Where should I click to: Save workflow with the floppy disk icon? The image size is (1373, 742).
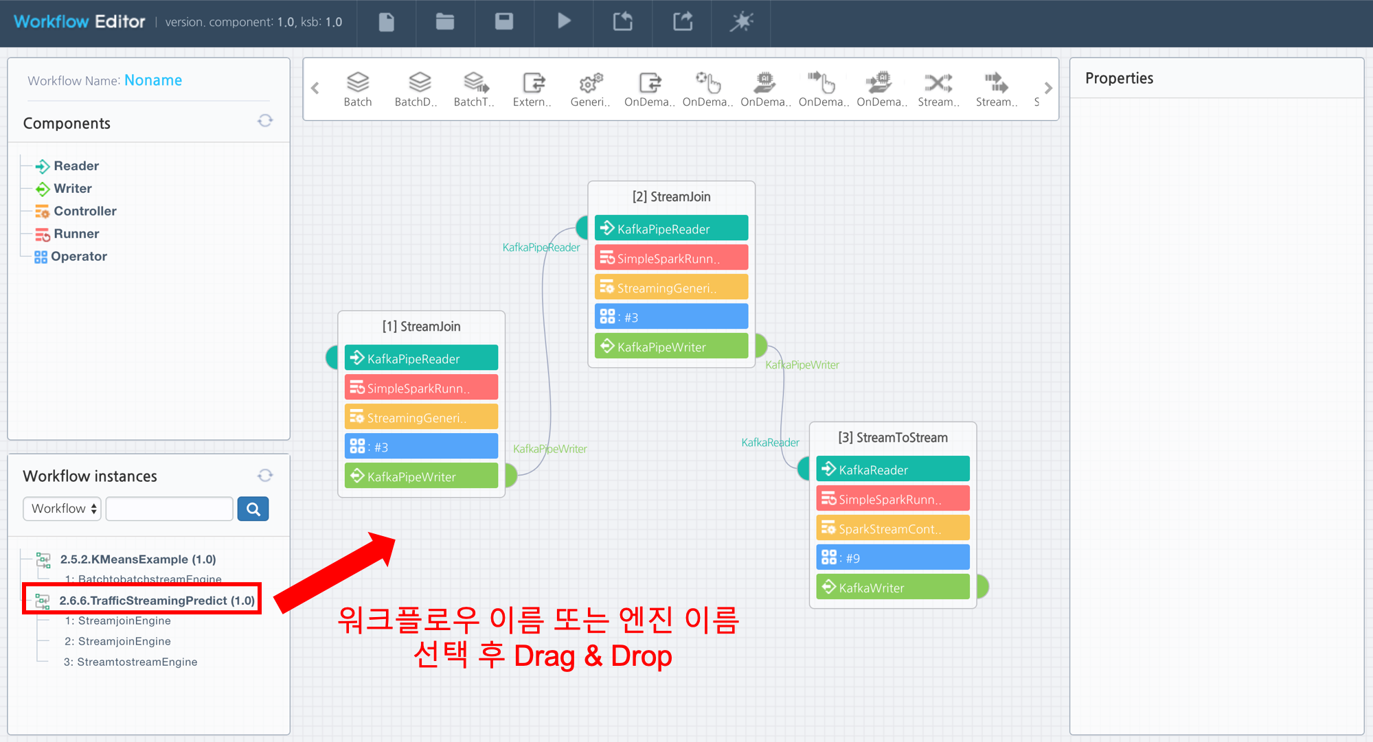[x=504, y=21]
